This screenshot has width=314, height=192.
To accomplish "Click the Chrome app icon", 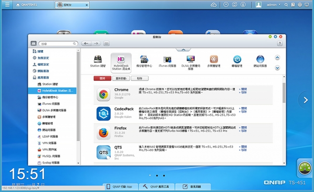I will pyautogui.click(x=103, y=94).
